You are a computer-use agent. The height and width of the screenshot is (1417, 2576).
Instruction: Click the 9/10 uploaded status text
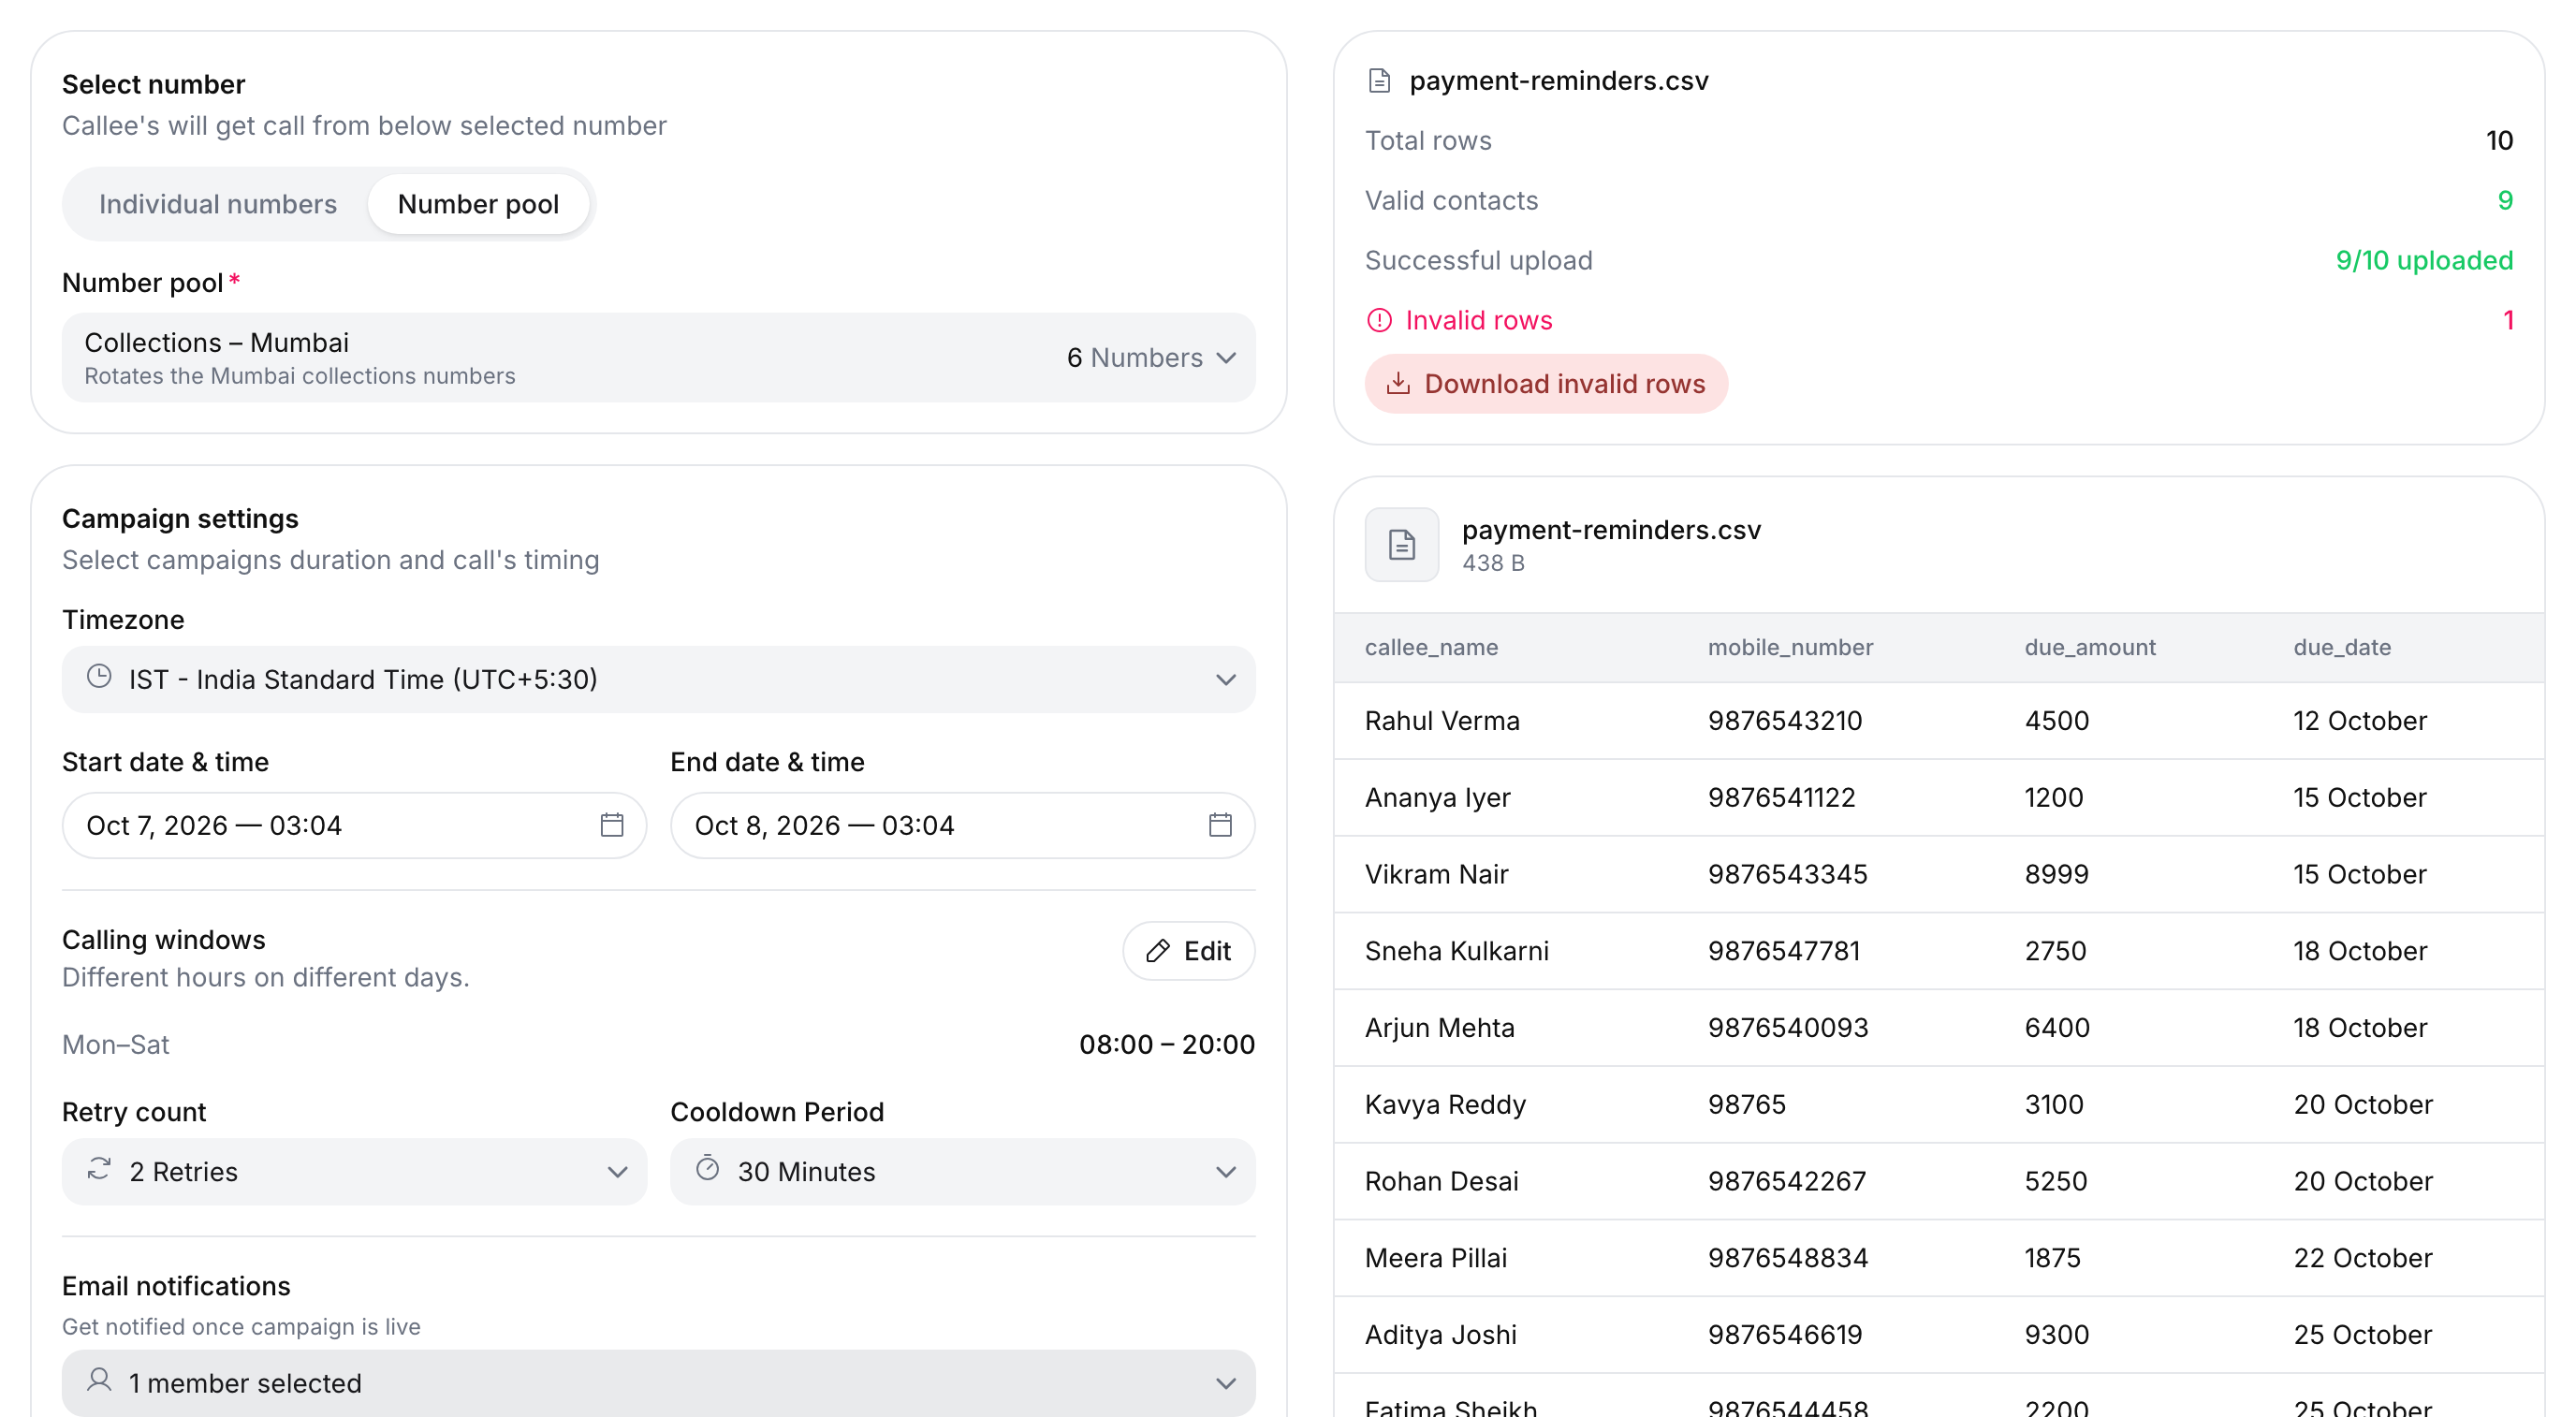(2423, 260)
